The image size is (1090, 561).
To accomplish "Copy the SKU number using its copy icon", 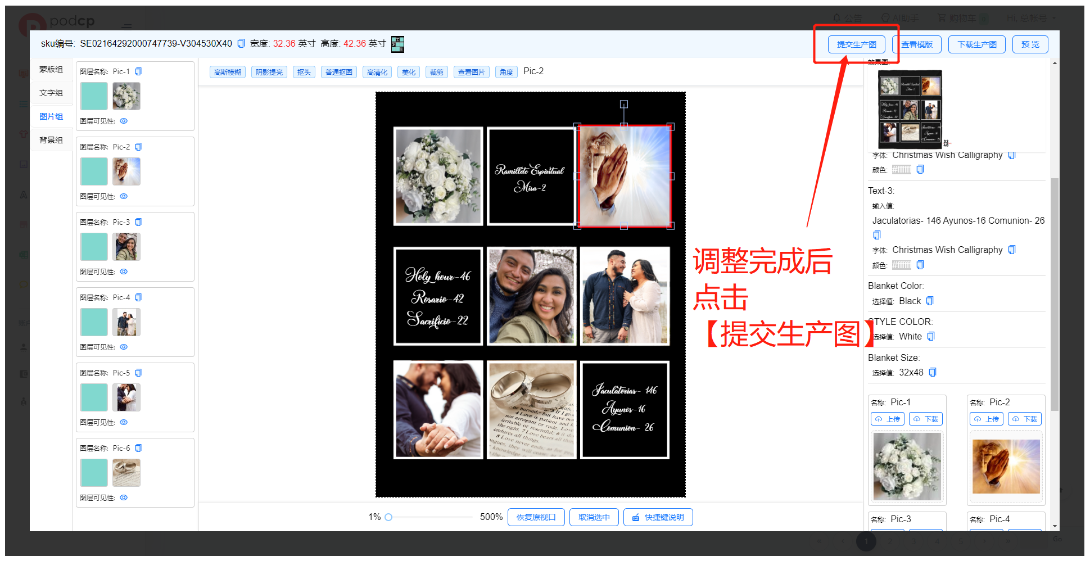I will click(x=241, y=43).
